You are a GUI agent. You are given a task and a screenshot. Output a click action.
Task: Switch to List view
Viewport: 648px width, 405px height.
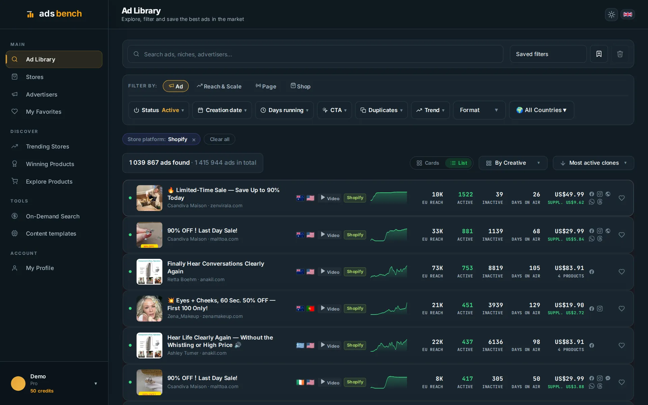click(x=458, y=163)
